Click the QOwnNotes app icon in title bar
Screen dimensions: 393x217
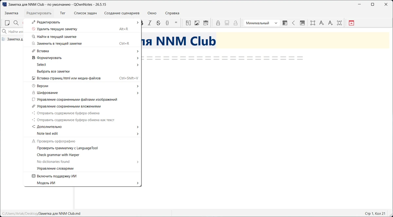tap(5, 4)
